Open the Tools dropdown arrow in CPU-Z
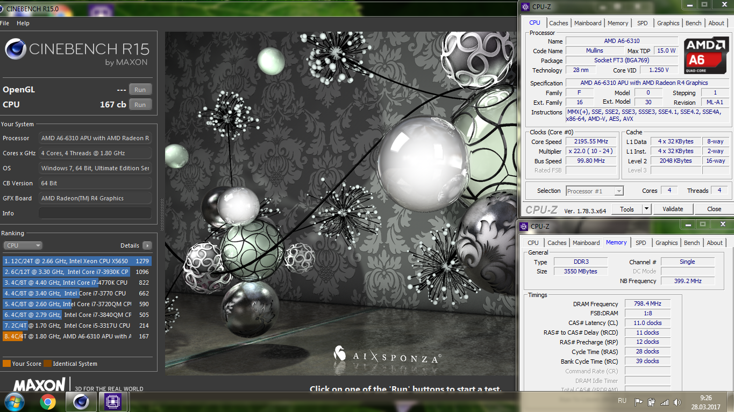Screen dimensions: 734x412 (x=647, y=209)
